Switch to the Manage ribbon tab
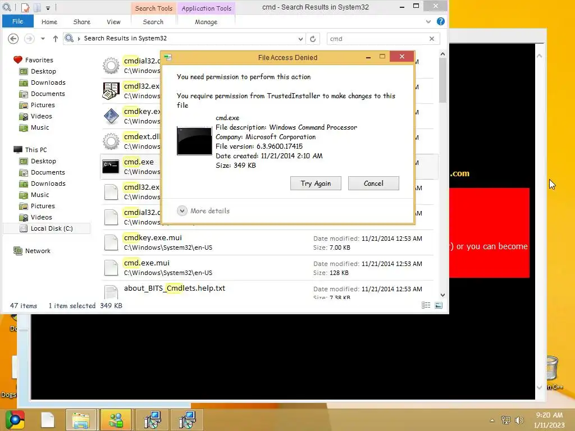Viewport: 575px width, 431px height. click(206, 22)
